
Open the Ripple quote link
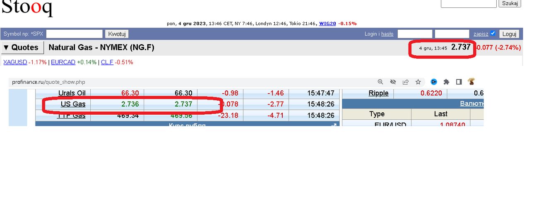(378, 93)
